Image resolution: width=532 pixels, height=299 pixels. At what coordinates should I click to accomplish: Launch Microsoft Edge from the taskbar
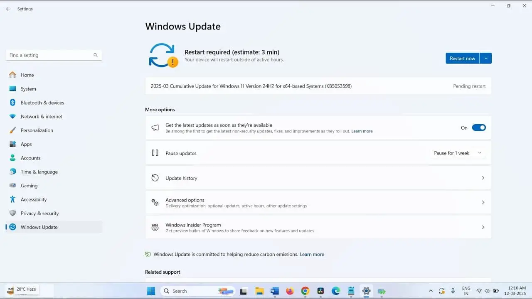[x=336, y=291]
